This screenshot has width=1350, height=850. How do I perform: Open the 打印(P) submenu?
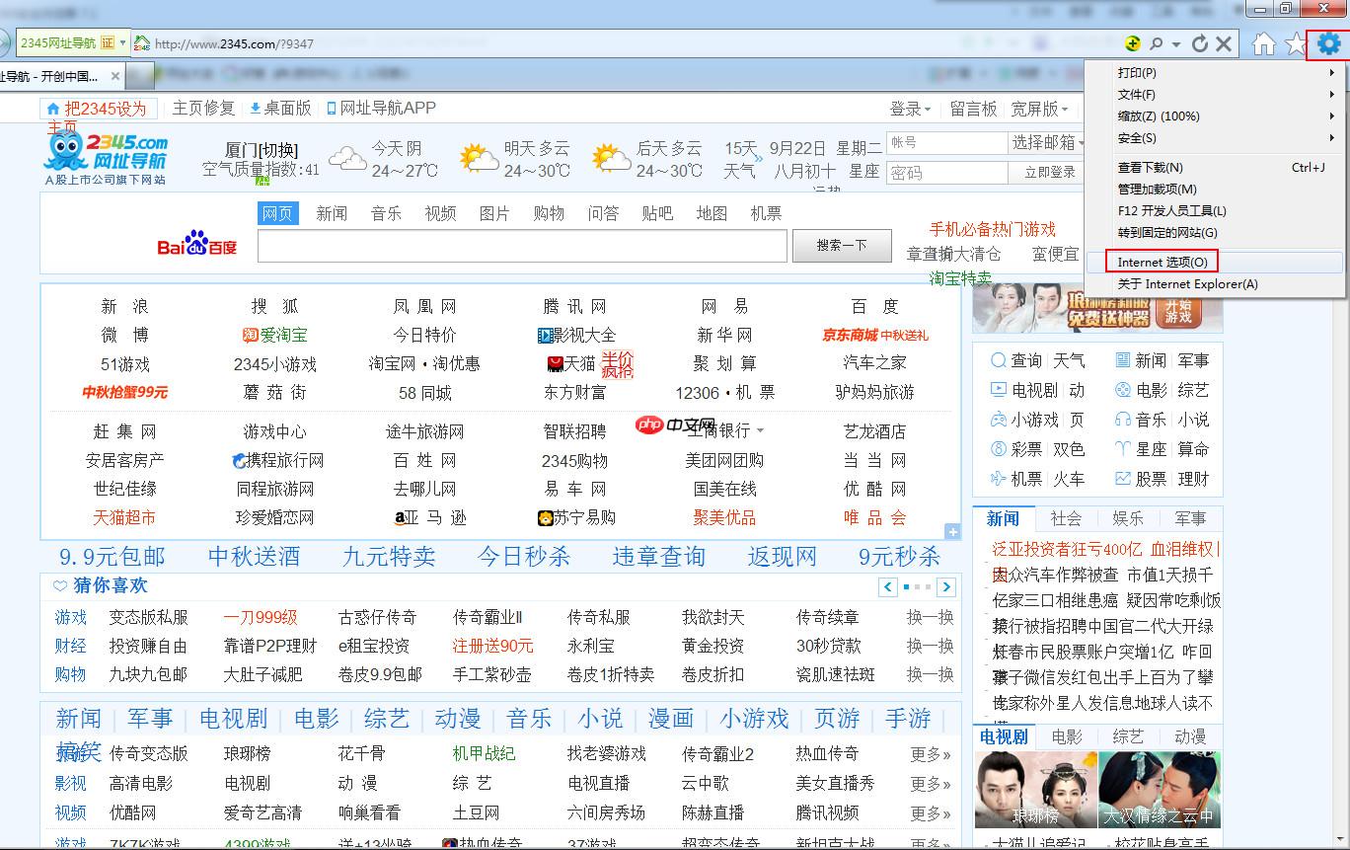tap(1137, 73)
